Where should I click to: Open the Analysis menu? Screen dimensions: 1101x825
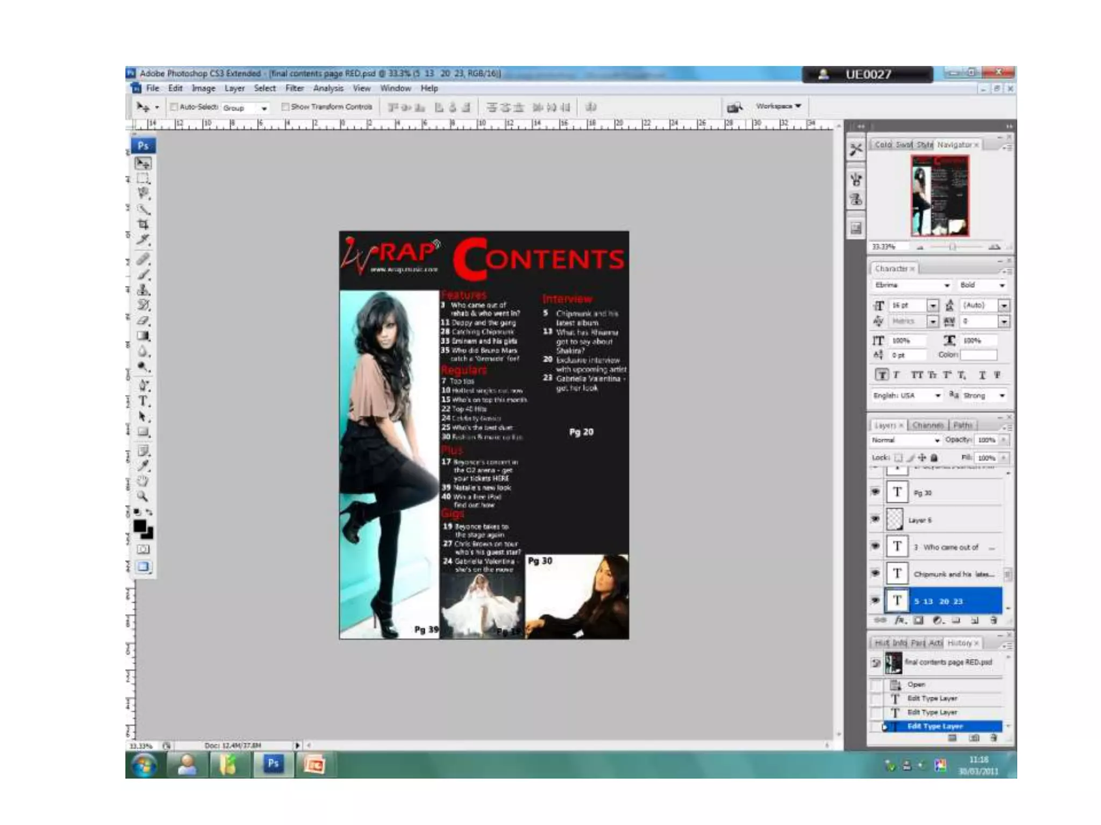[x=328, y=88]
